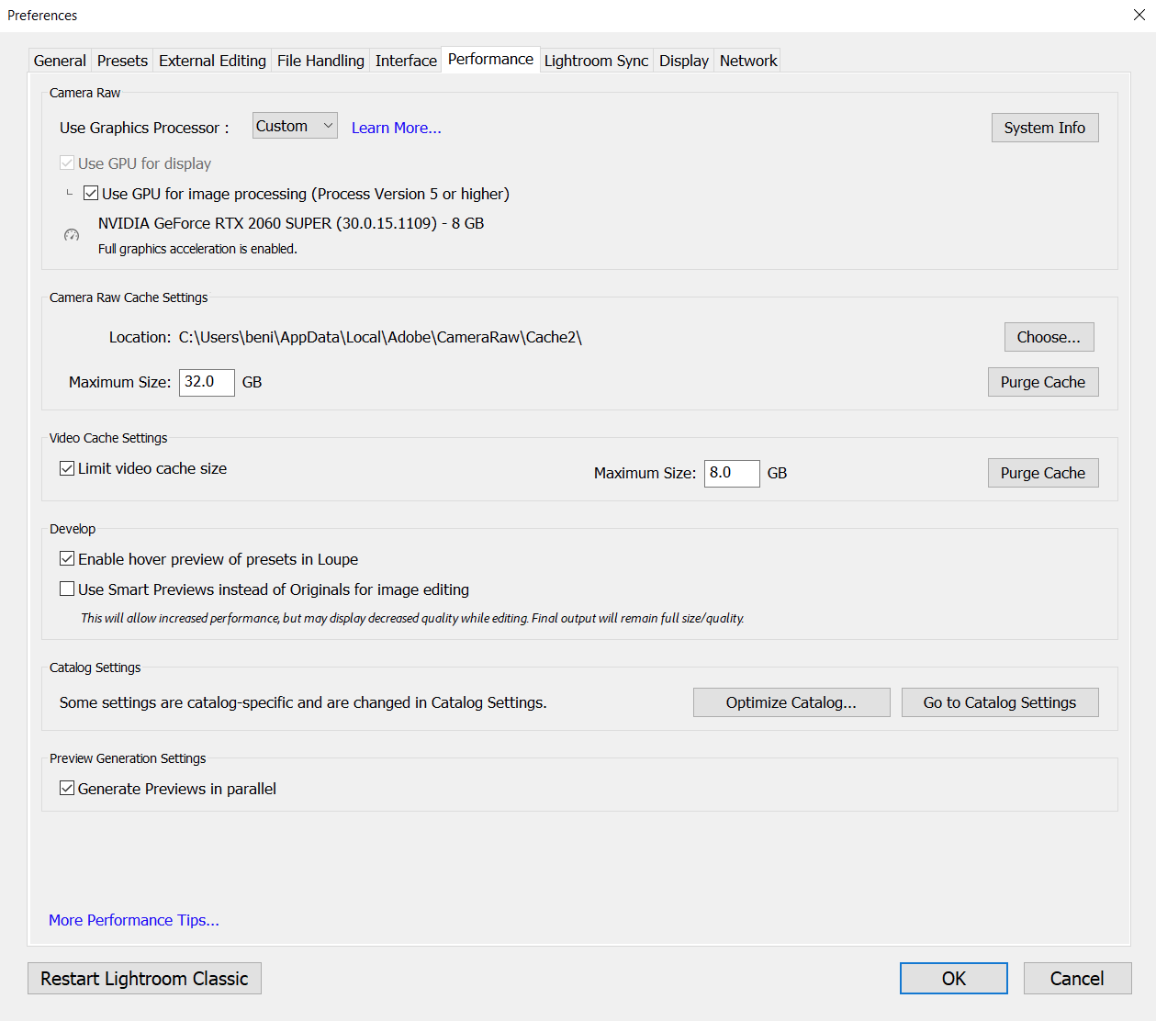Open the Display tab
1156x1021 pixels.
click(x=683, y=60)
